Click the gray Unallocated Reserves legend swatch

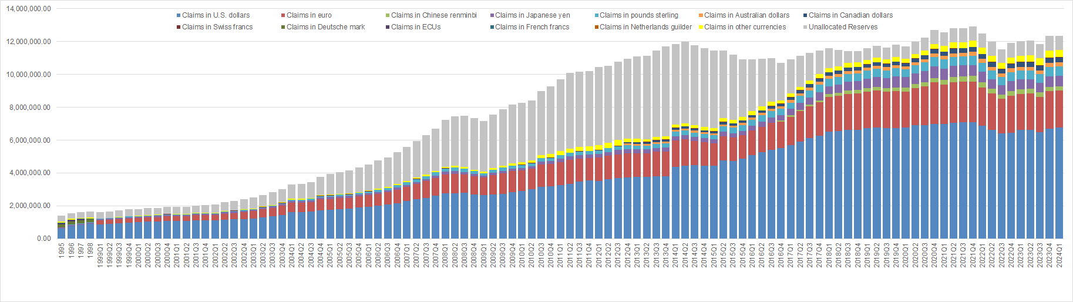pos(805,27)
